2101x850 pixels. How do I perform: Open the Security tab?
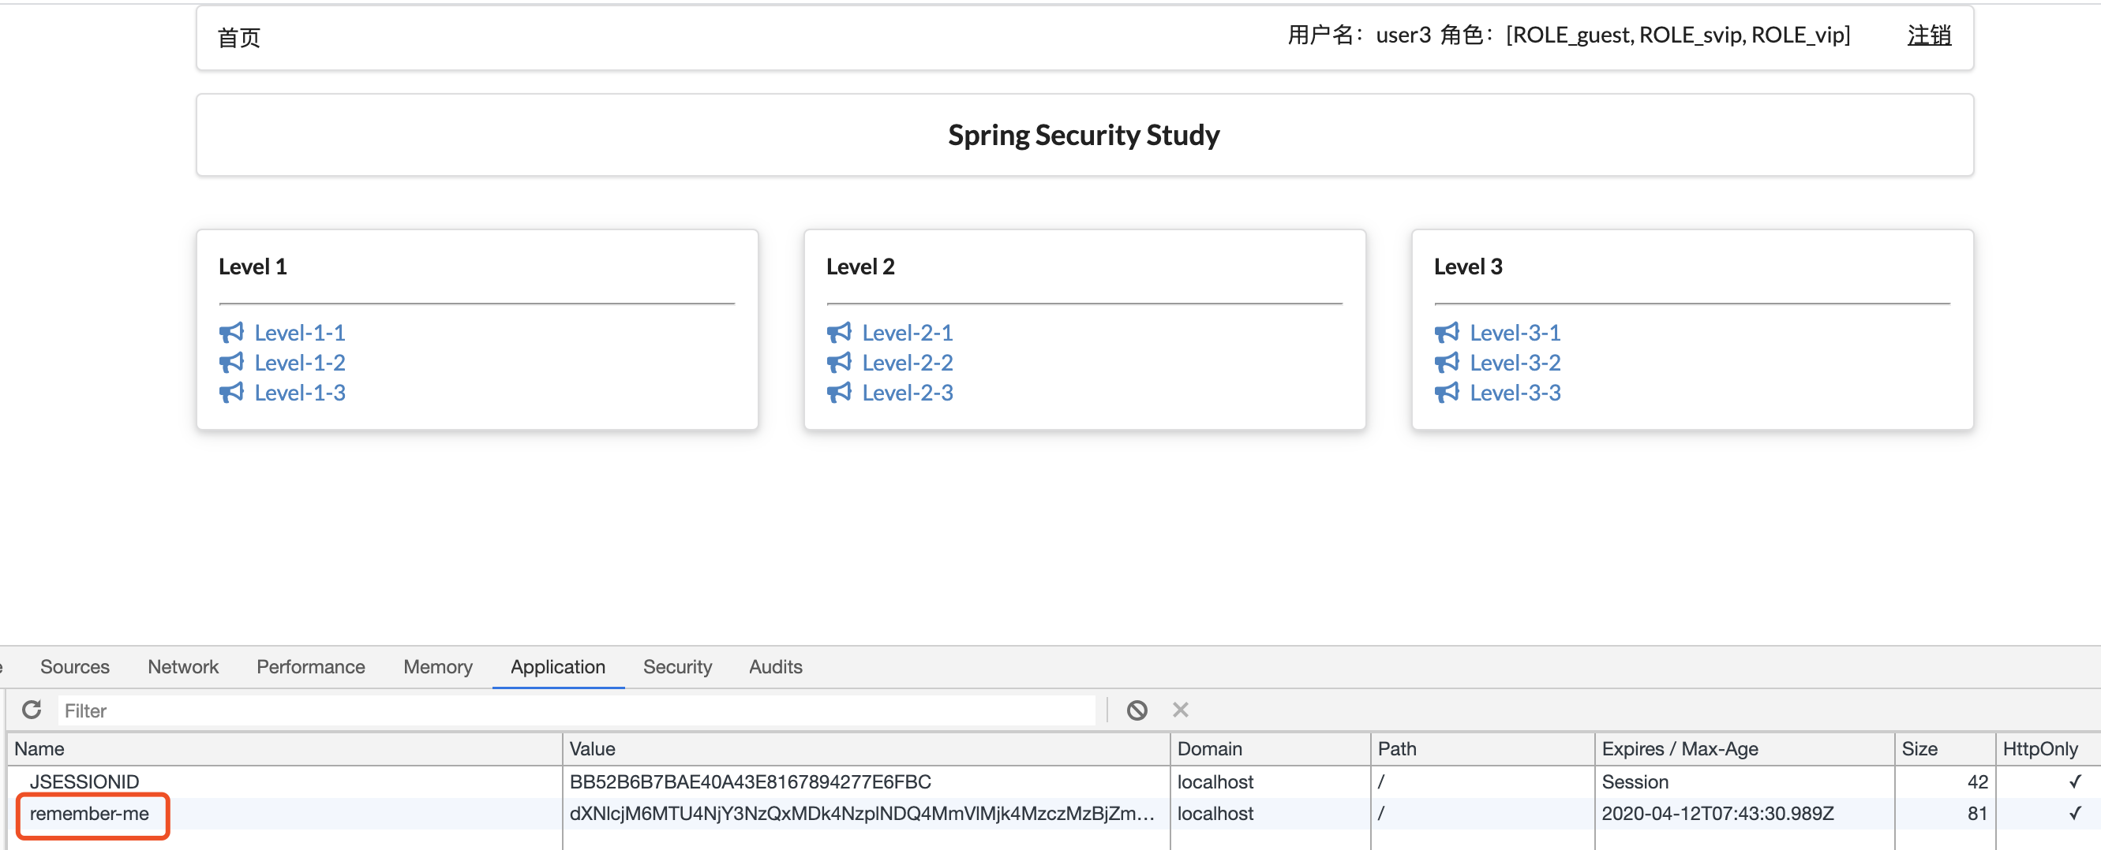[677, 666]
